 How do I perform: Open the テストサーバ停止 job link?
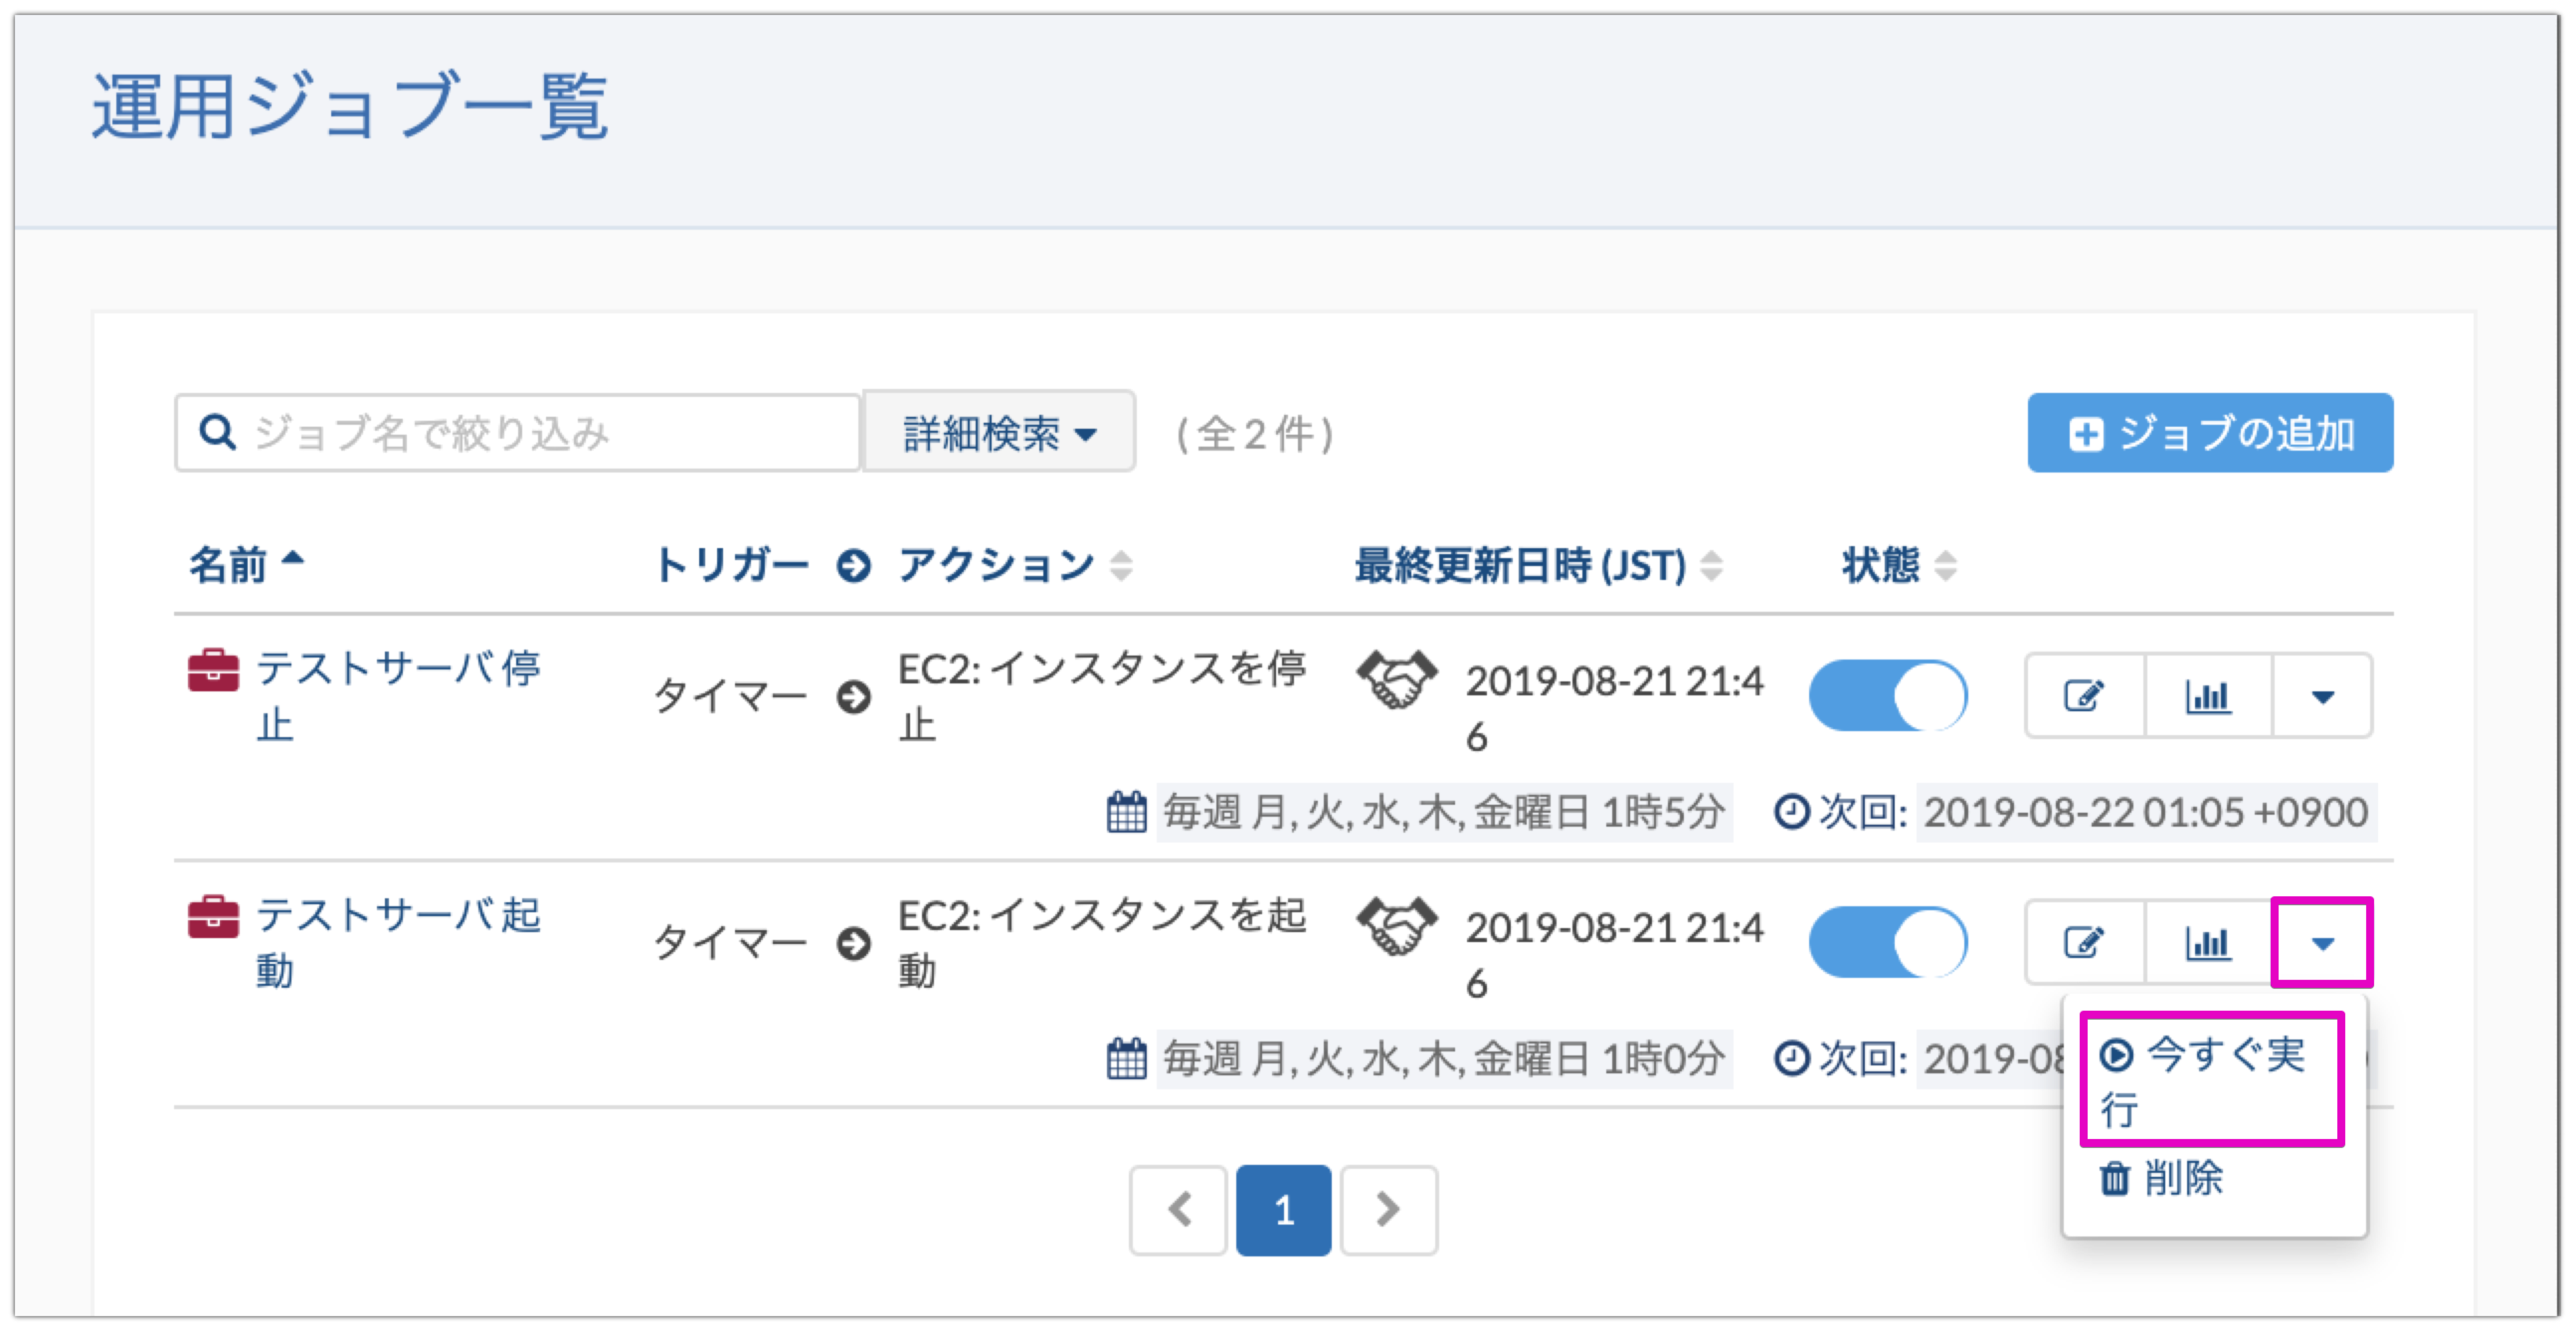(398, 696)
